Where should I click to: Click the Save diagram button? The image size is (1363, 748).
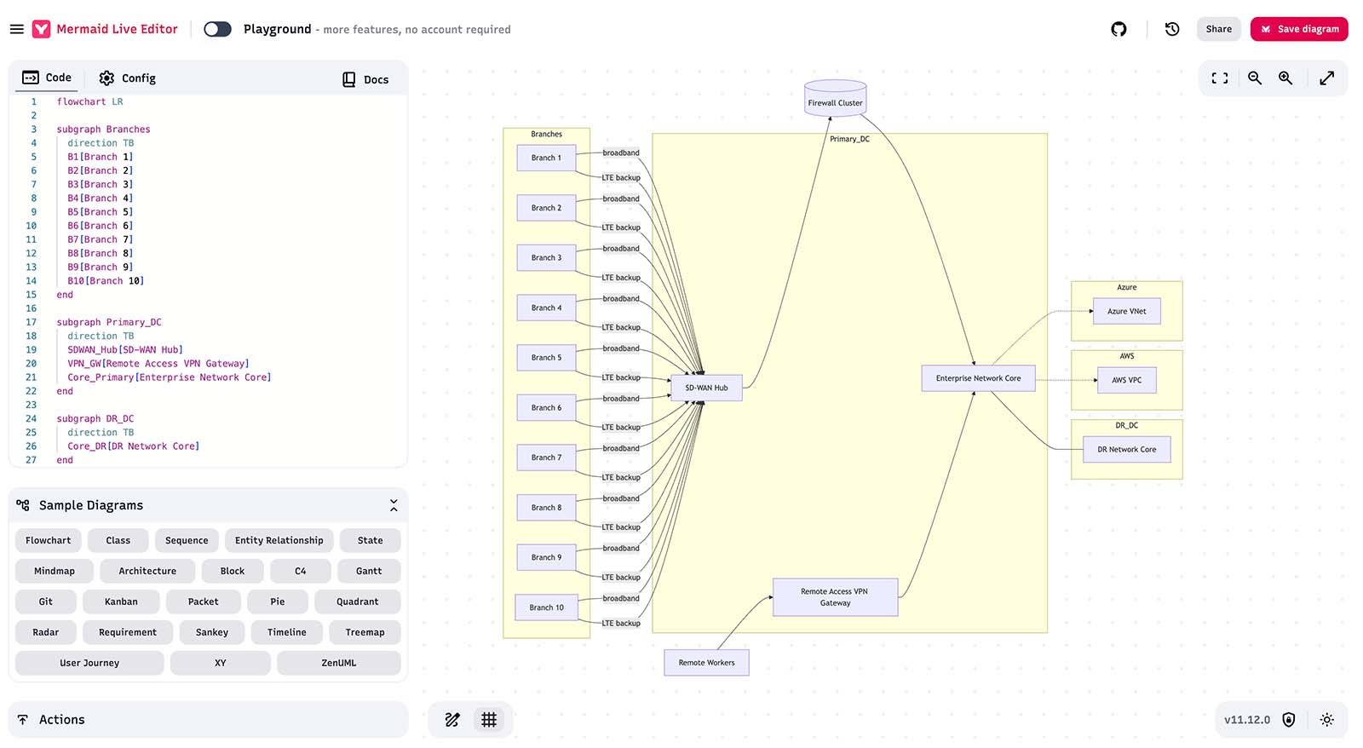point(1298,29)
